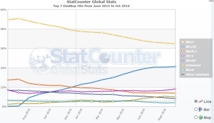
Task: Select the Line radio button
Action: point(196,102)
